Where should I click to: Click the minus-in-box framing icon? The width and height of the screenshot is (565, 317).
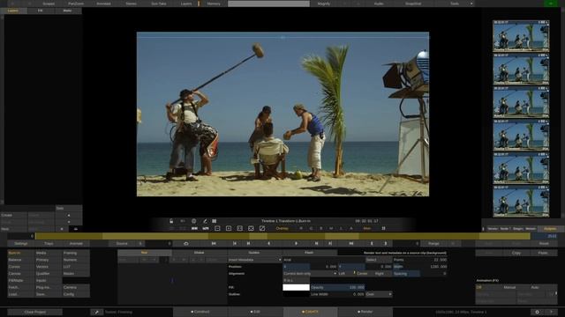217,228
